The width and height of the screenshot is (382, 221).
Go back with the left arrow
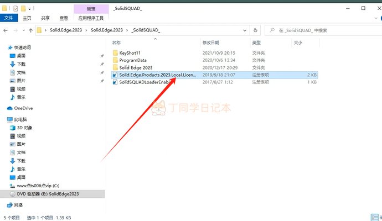(6, 30)
